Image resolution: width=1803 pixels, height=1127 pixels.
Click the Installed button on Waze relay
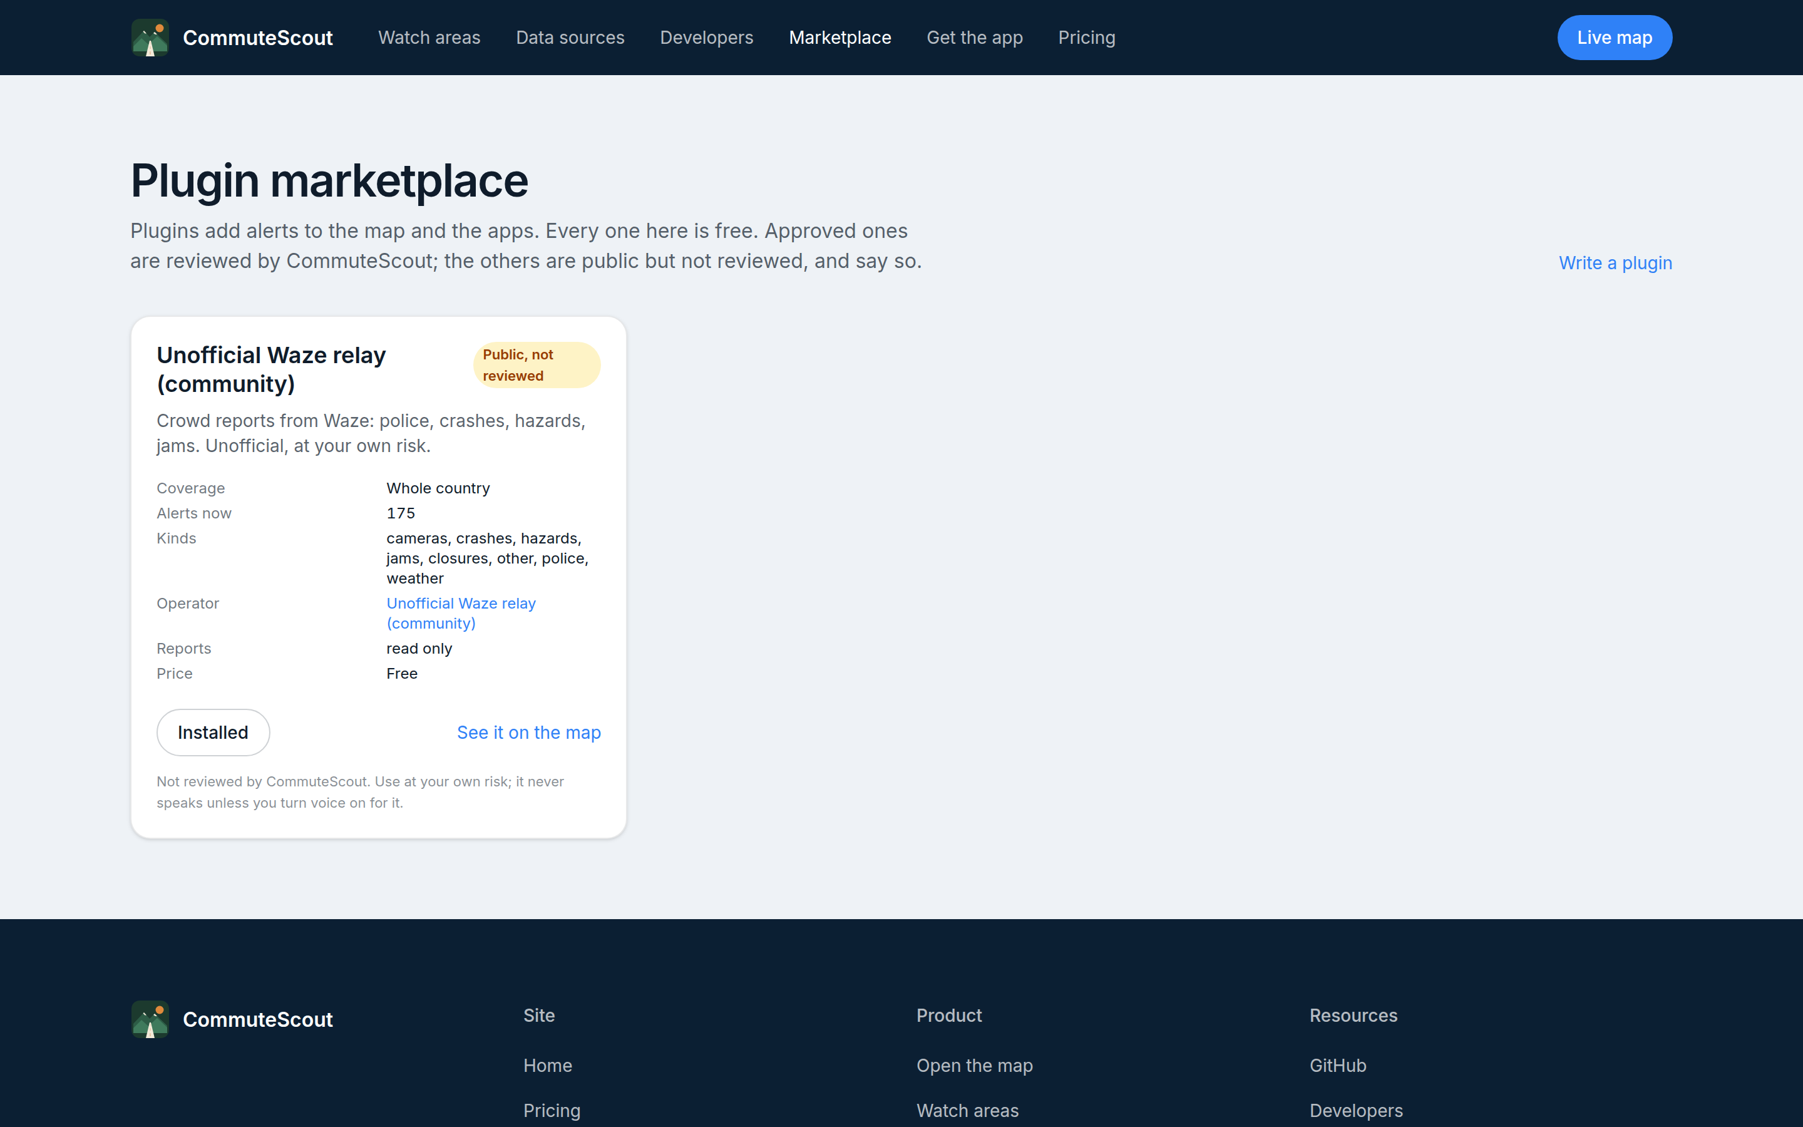[x=213, y=732]
